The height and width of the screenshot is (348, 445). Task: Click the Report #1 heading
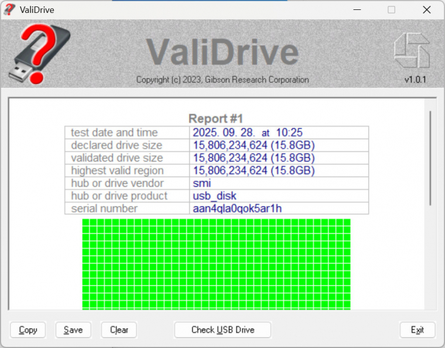click(215, 119)
